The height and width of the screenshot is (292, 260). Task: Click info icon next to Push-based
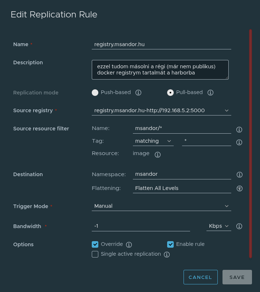[138, 93]
